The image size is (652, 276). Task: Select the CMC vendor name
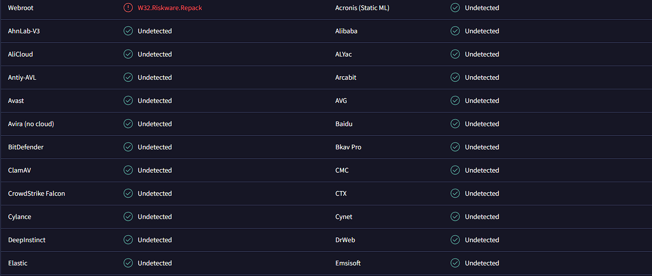(342, 171)
